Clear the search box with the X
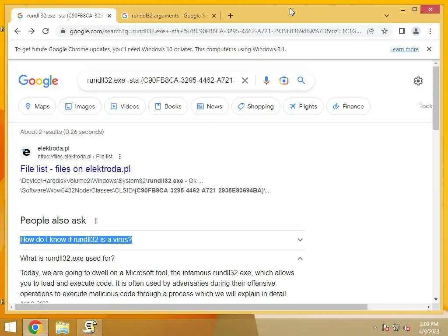 [x=245, y=80]
